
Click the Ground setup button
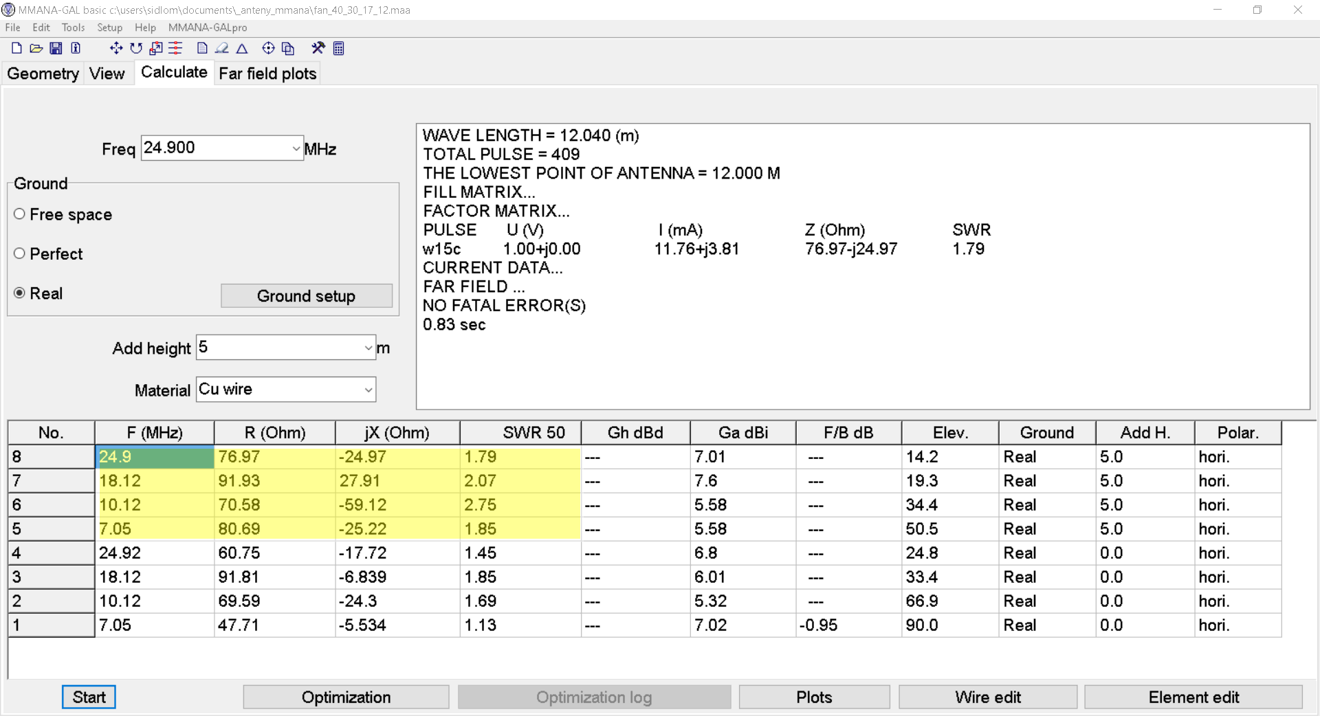[306, 296]
